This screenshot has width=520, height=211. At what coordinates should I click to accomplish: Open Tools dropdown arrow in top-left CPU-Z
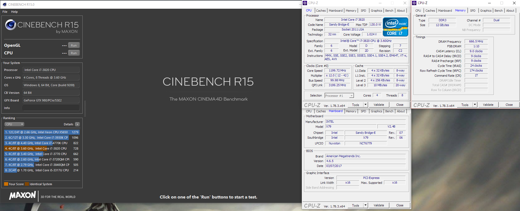366,105
